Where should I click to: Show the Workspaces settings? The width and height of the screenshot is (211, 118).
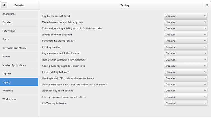tap(19, 99)
